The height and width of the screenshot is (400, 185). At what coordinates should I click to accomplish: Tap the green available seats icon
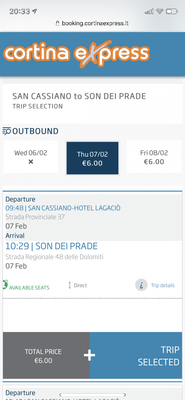point(5,284)
